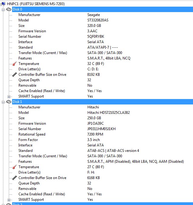Click the 6168 KB buffer size value
This screenshot has height=205, width=193.
click(93, 178)
